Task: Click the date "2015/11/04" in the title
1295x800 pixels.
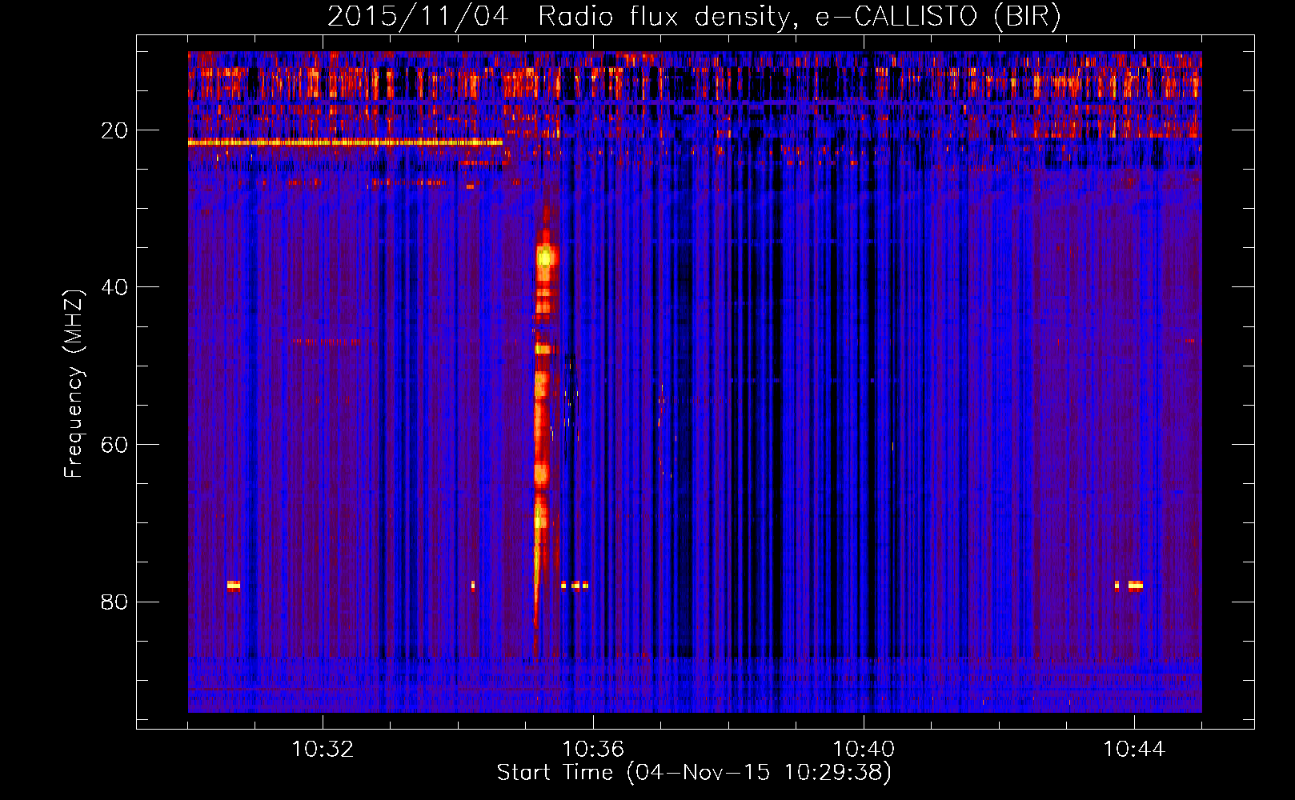Action: click(418, 17)
